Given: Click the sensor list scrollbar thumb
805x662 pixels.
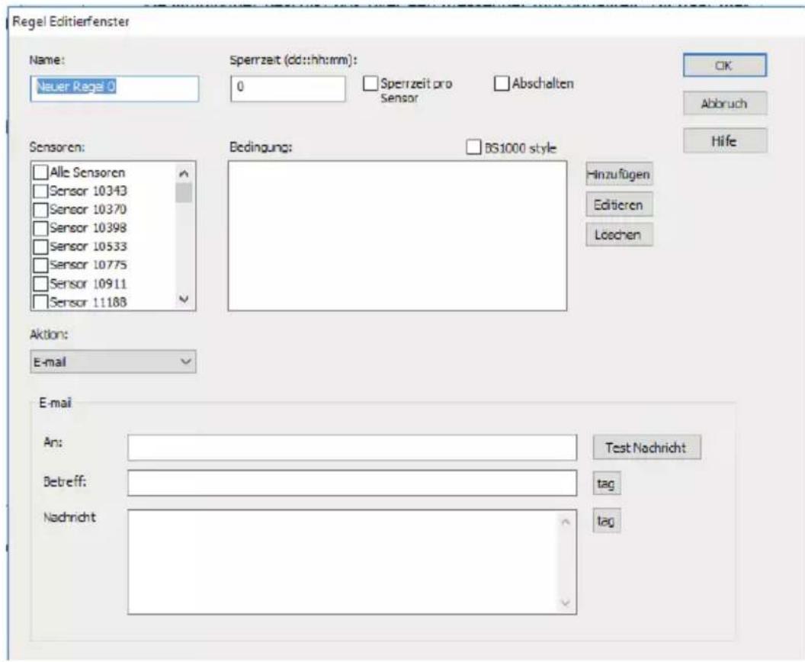Looking at the screenshot, I should [x=184, y=193].
